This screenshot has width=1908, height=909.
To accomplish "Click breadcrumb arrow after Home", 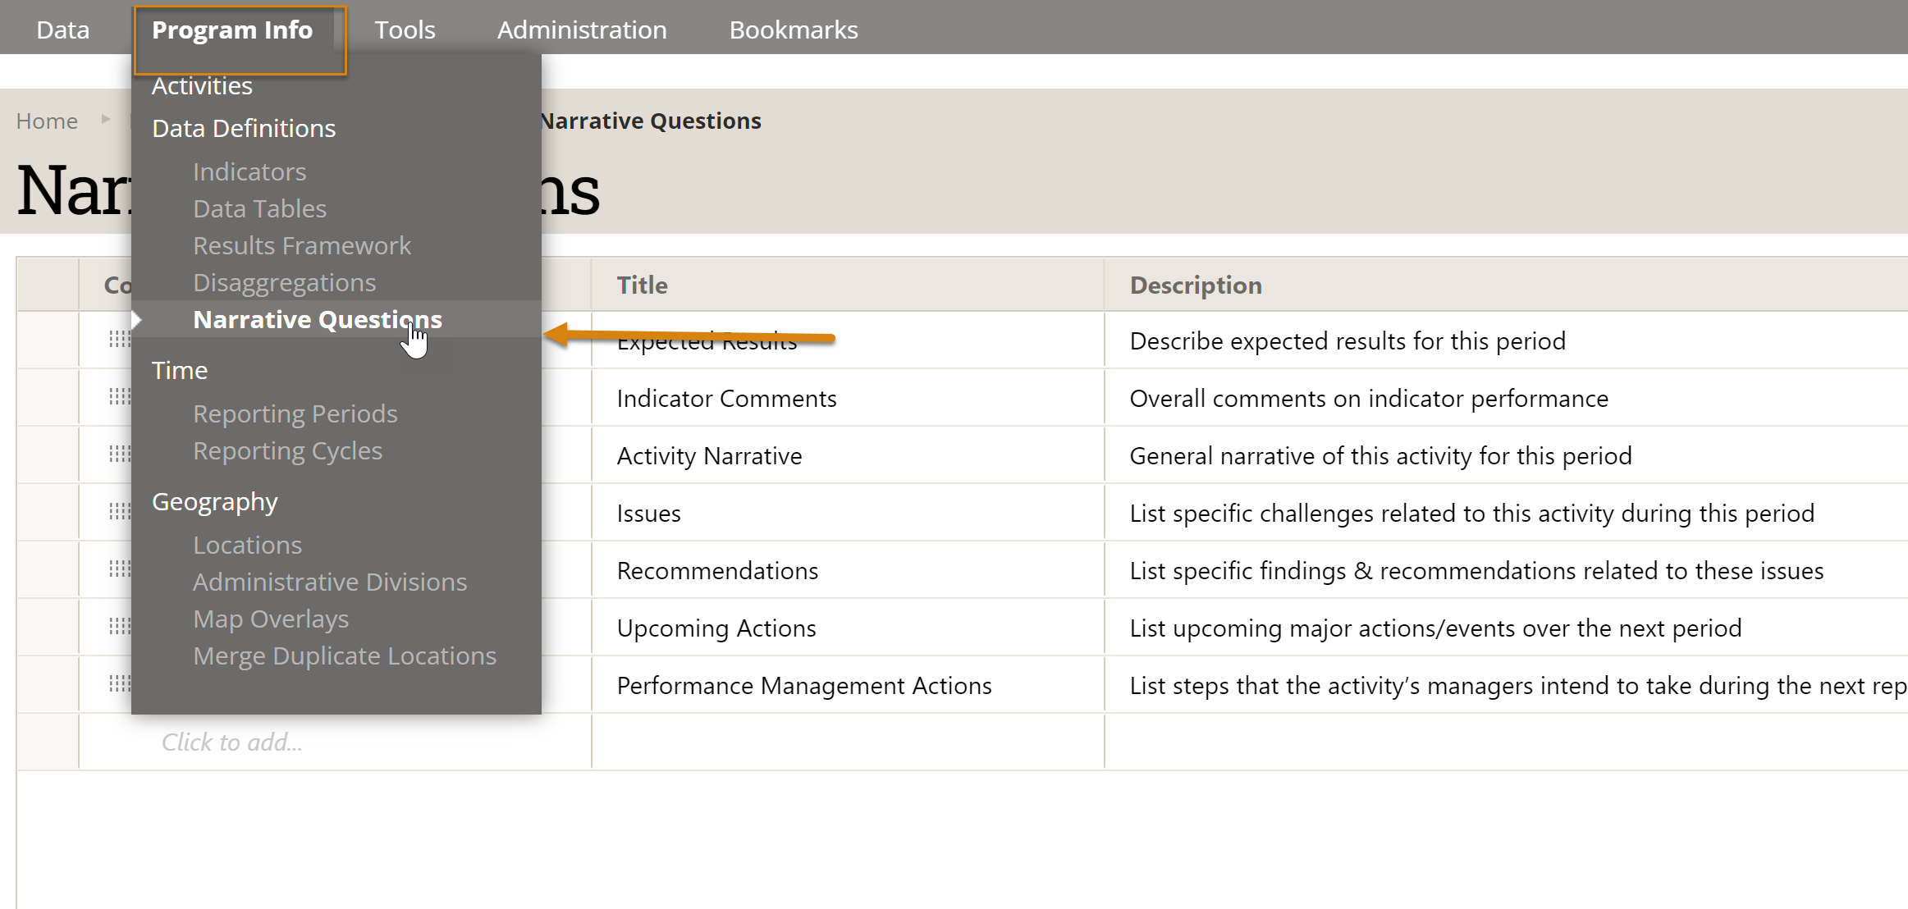I will point(105,120).
